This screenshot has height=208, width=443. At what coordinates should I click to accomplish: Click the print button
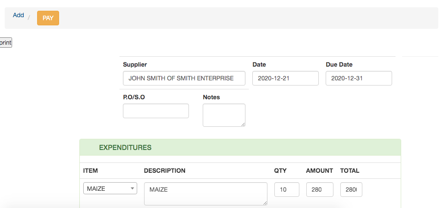(x=6, y=43)
